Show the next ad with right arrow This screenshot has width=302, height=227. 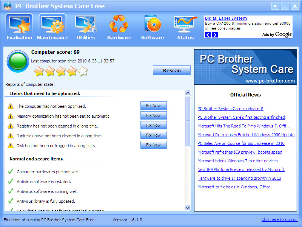coord(215,35)
